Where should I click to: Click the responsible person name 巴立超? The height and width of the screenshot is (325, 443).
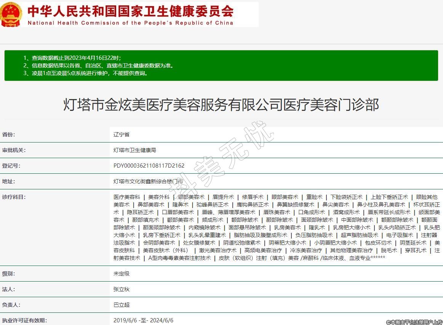(x=122, y=305)
